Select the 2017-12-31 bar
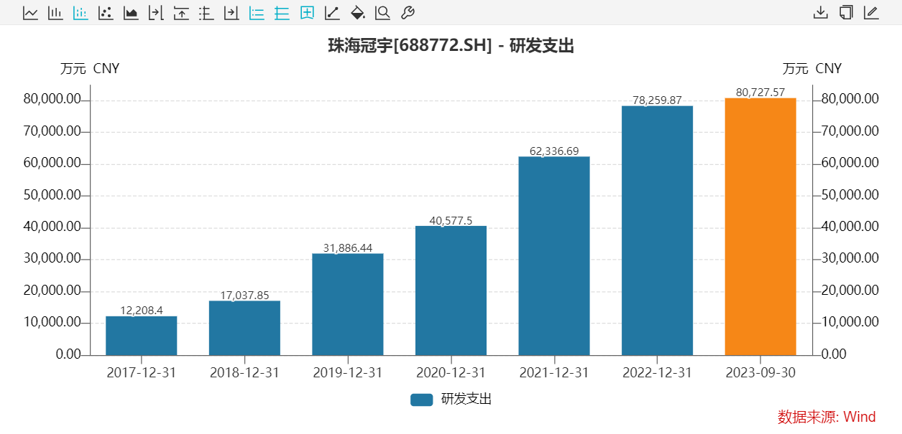Screen dimensions: 902x434 click(x=142, y=336)
